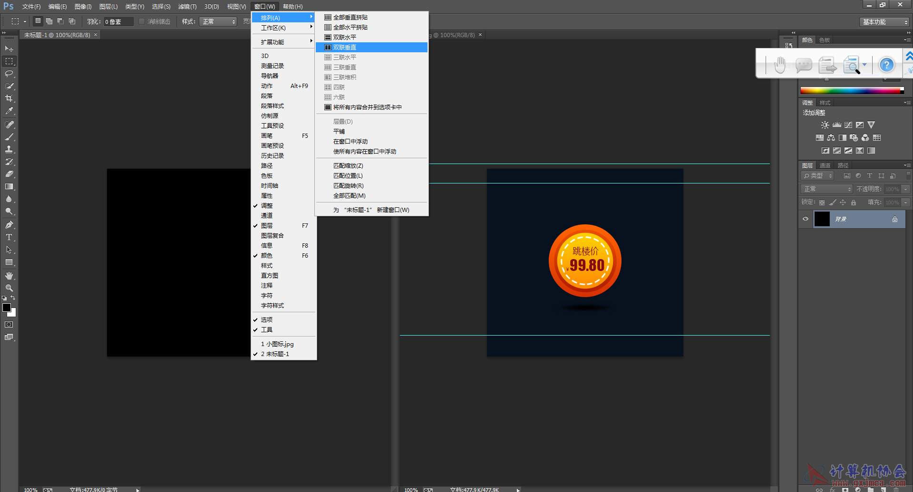Expand the 扩展功能 submenu
The height and width of the screenshot is (492, 913).
[284, 42]
